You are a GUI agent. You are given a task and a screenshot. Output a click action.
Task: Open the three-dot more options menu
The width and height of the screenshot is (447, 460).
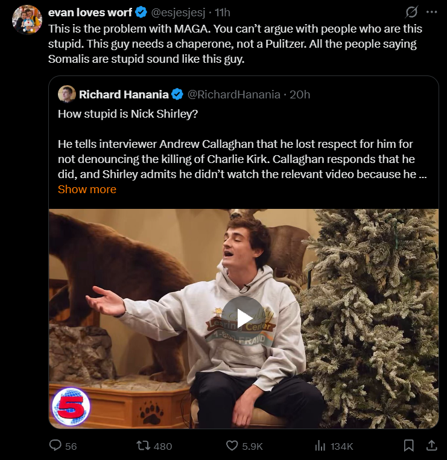coord(431,12)
